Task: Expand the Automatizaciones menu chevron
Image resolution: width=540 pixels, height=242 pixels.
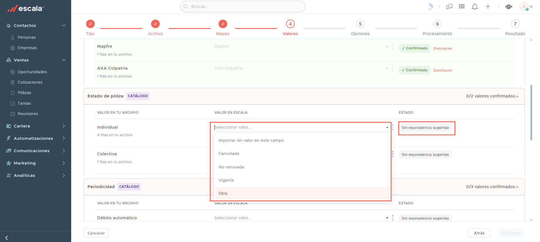Action: 64,138
